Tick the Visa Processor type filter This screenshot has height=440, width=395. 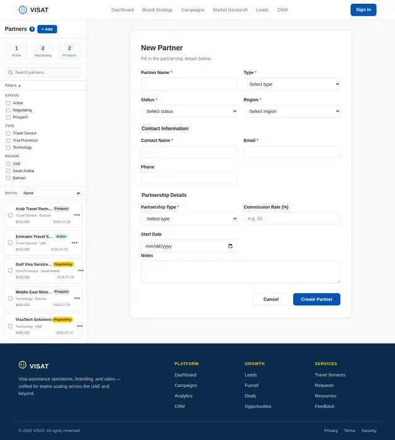[8, 141]
